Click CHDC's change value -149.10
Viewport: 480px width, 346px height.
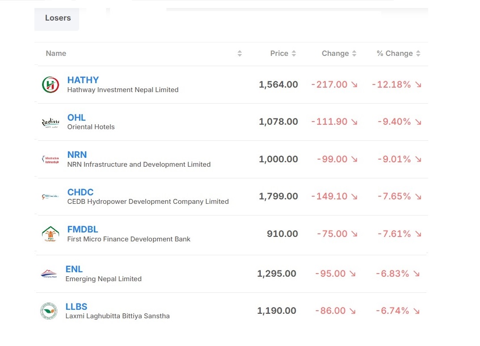[329, 196]
